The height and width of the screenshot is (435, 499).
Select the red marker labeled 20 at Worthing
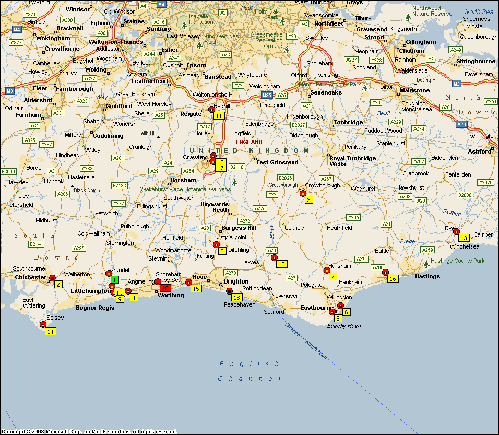(x=165, y=288)
